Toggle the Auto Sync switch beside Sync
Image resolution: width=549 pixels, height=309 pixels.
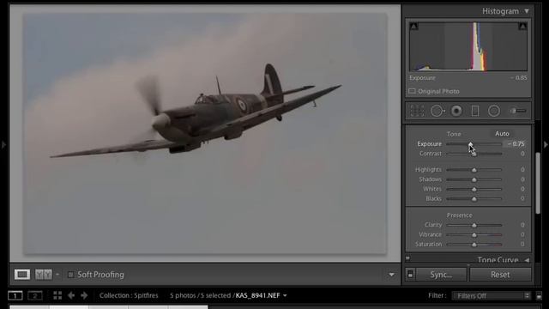pos(410,275)
